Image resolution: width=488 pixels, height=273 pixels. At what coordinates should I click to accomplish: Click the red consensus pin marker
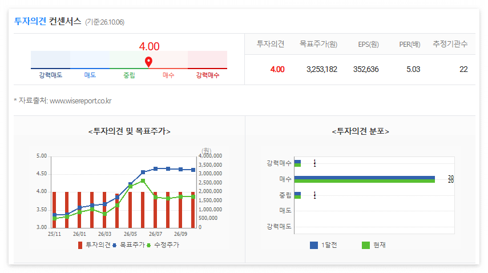tap(149, 62)
